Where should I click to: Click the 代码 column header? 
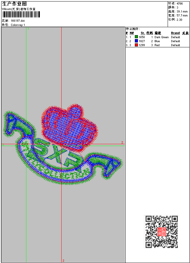point(150,33)
